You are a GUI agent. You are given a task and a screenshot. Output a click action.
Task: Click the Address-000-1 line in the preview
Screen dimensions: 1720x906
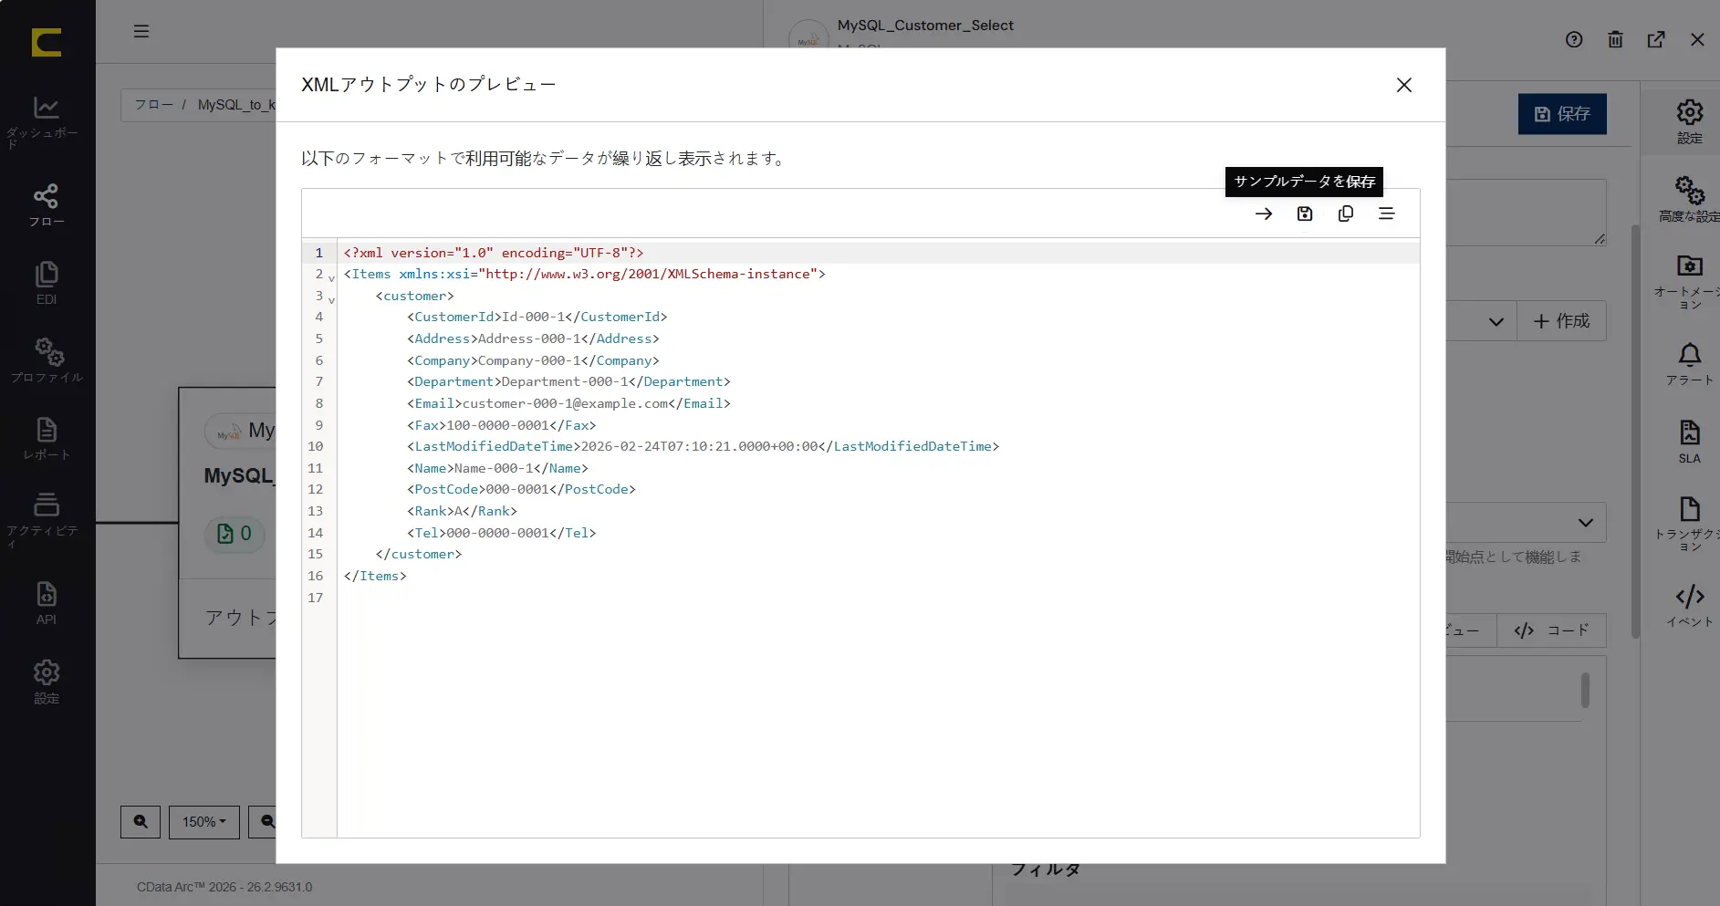point(533,338)
